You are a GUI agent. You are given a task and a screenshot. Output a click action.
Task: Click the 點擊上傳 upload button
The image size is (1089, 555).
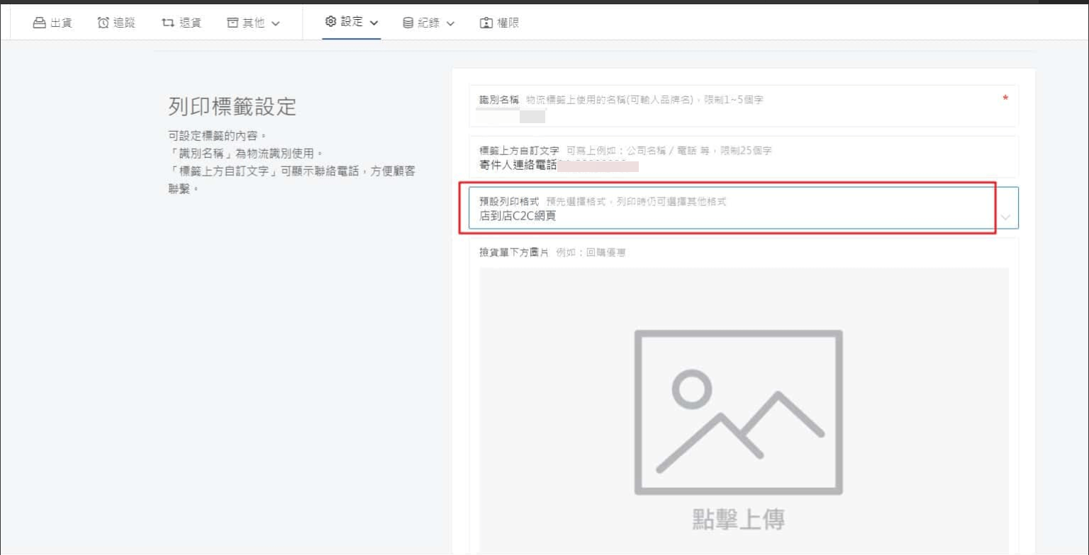[737, 519]
